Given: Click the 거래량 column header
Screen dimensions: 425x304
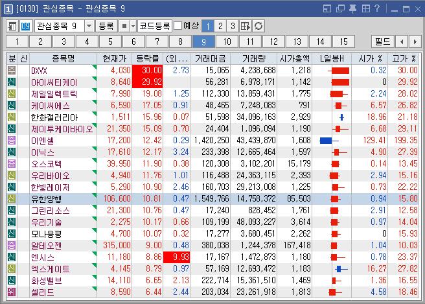Looking at the screenshot, I should (x=254, y=58).
